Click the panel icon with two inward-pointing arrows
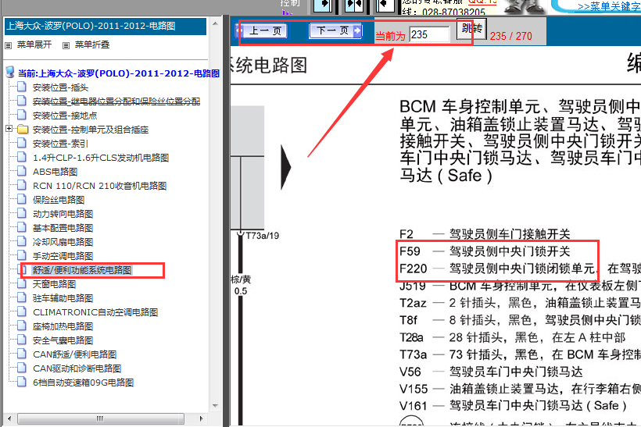Screen dimensions: 641x427 353,5
